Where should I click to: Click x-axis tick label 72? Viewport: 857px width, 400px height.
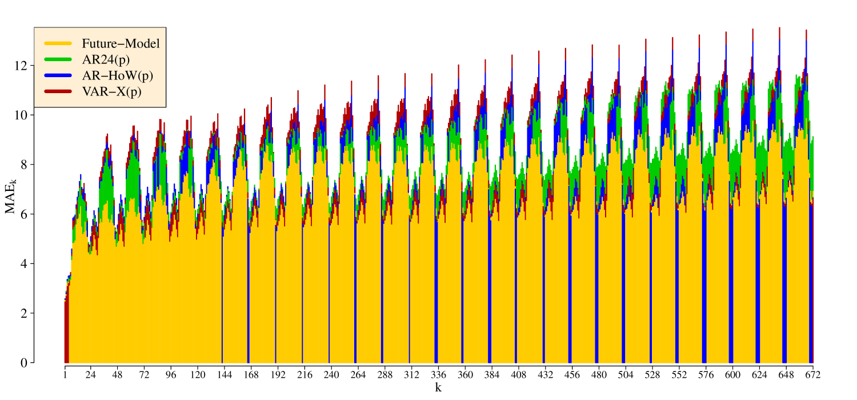144,375
